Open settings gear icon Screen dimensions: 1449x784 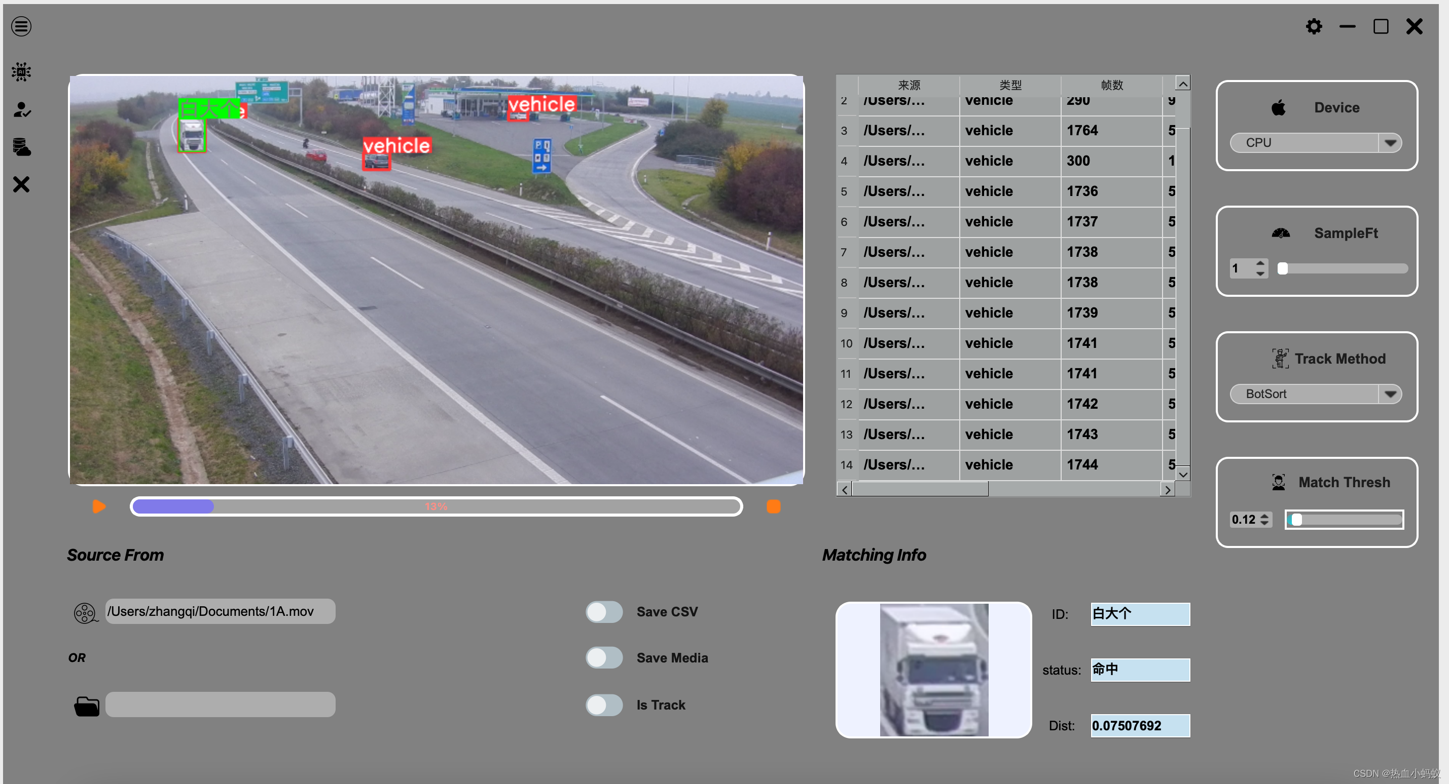1314,26
